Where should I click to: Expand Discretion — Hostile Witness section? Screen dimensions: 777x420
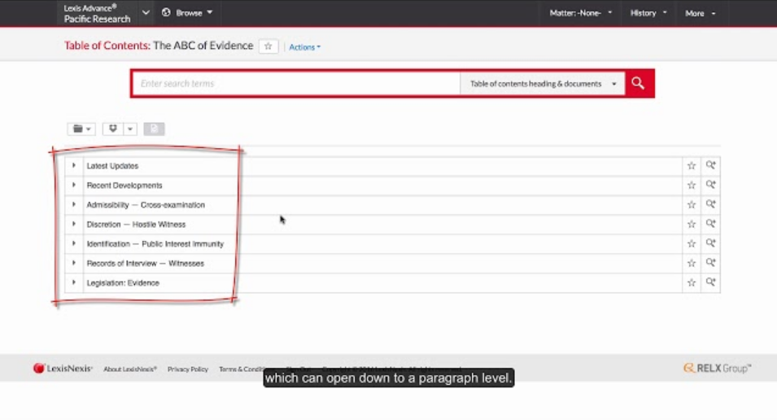tap(74, 224)
